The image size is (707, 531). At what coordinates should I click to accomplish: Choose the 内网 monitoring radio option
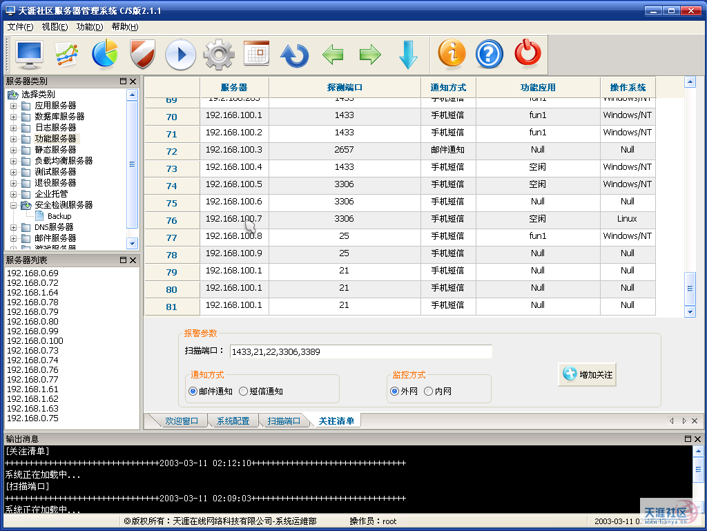click(429, 392)
